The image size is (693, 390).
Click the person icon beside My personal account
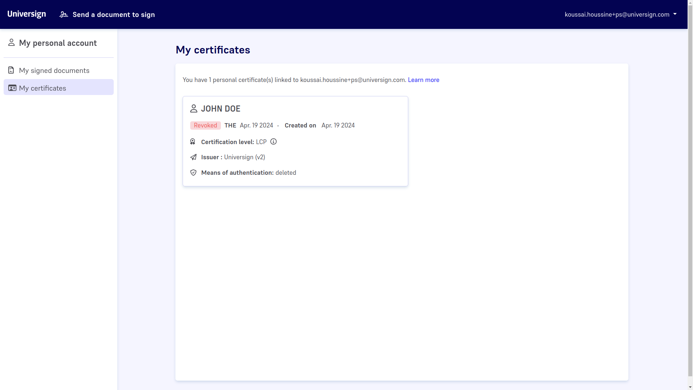12,43
